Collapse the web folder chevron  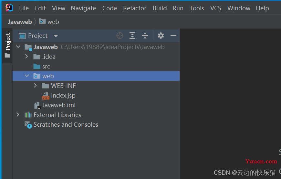point(27,76)
